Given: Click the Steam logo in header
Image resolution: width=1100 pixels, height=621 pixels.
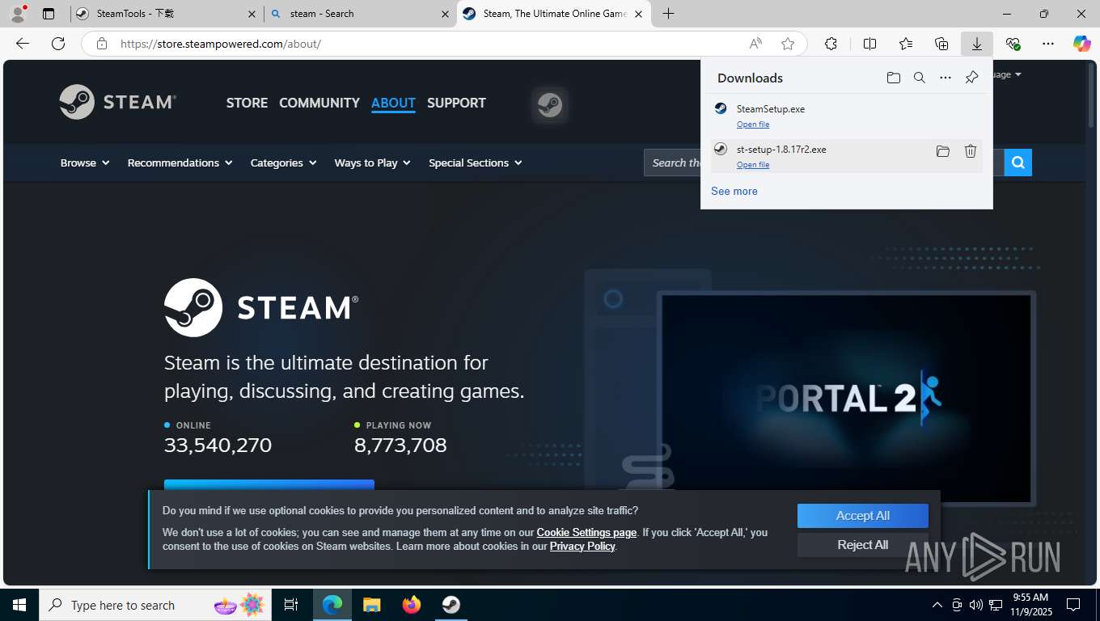Looking at the screenshot, I should [x=118, y=102].
